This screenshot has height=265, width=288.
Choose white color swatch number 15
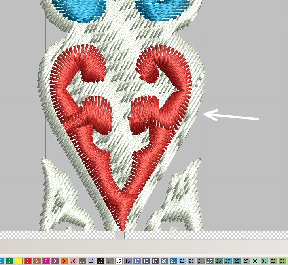[119, 261]
